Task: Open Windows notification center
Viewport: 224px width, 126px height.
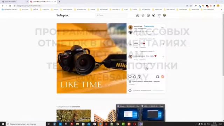Action: 220,124
